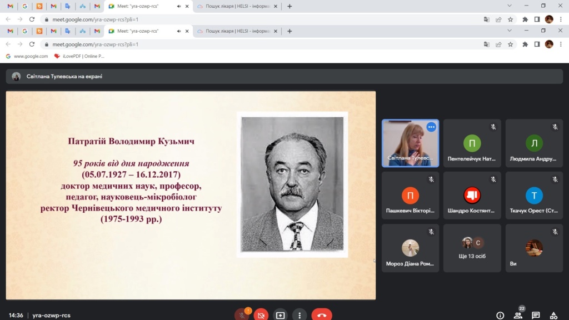This screenshot has height=320, width=569.
Task: Click the shared slide portrait photo
Action: click(x=292, y=184)
